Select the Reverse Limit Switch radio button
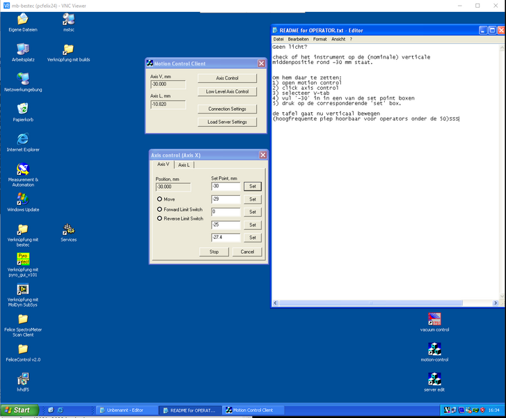 (159, 218)
